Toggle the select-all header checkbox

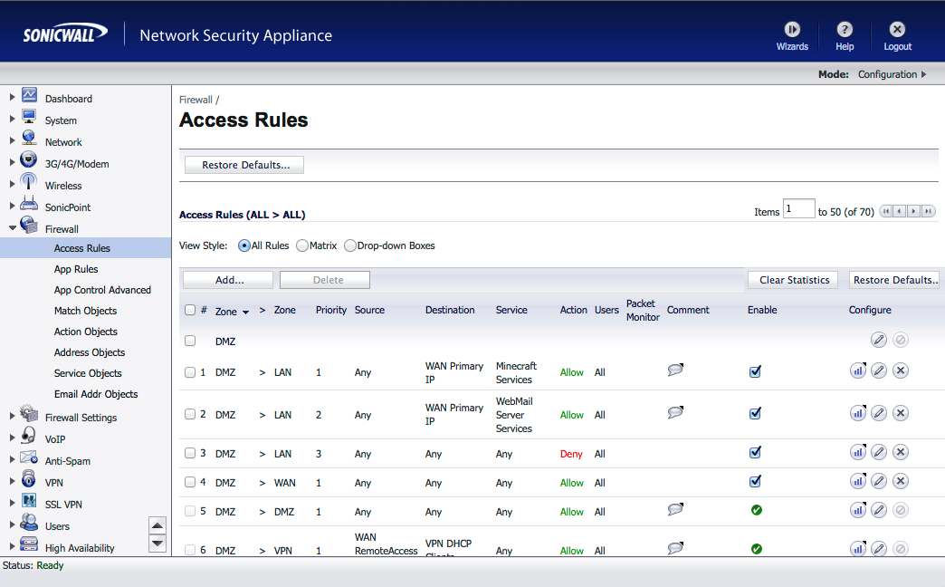coord(190,310)
